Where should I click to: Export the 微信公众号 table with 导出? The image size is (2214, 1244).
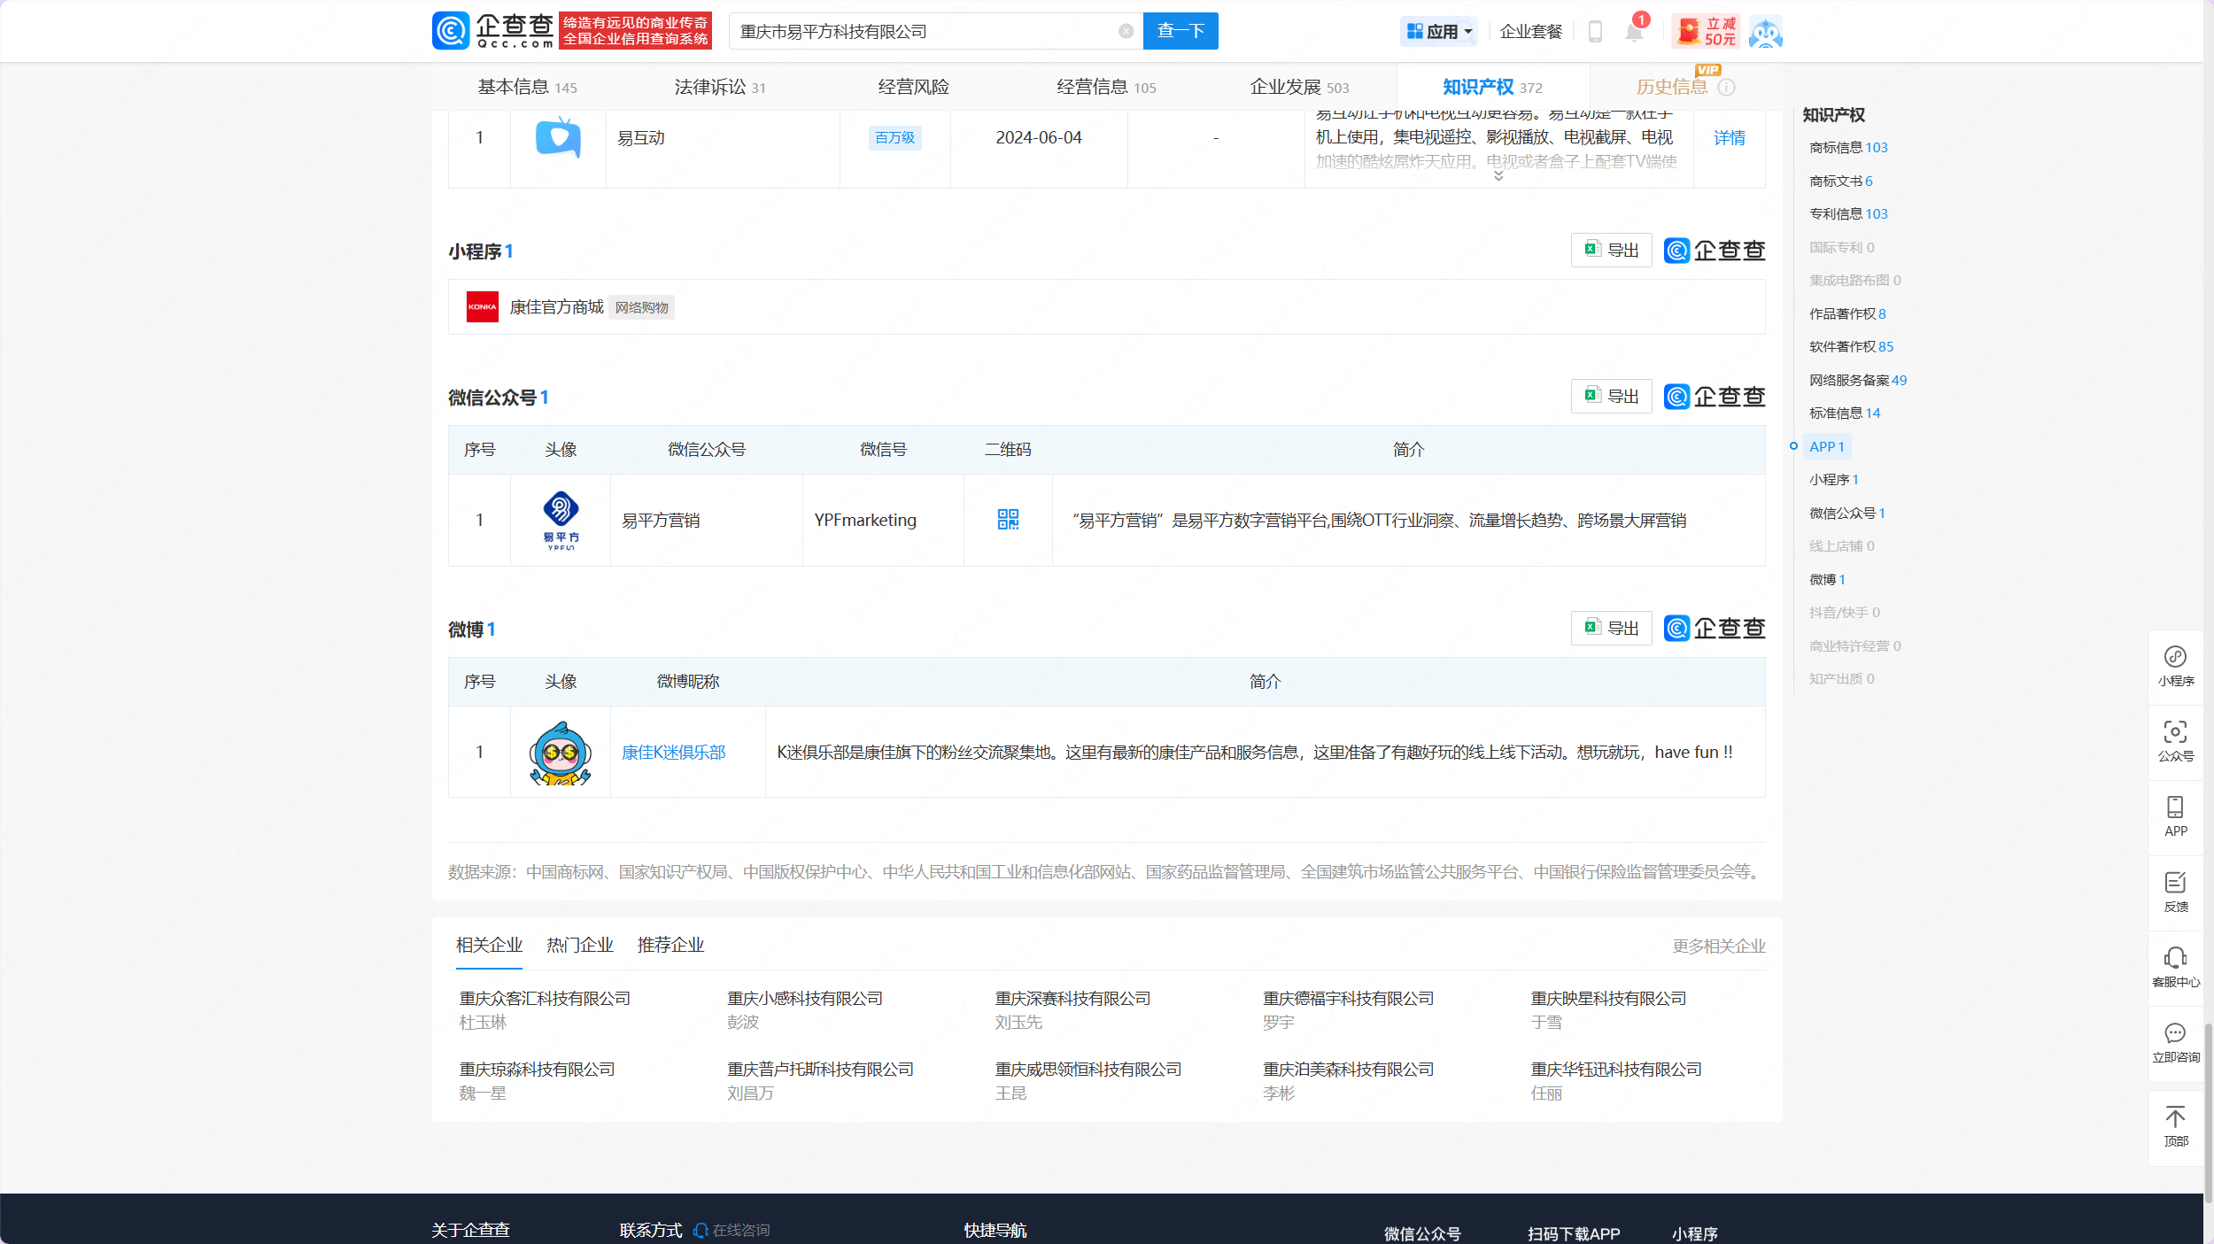coord(1611,397)
